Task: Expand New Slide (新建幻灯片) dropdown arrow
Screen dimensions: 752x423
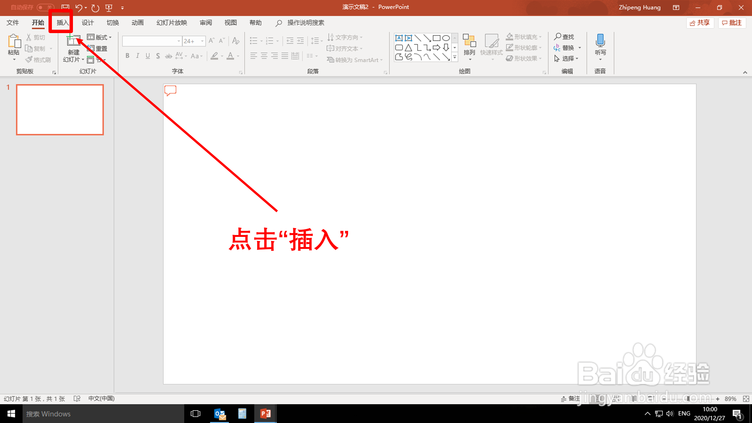Action: point(83,59)
